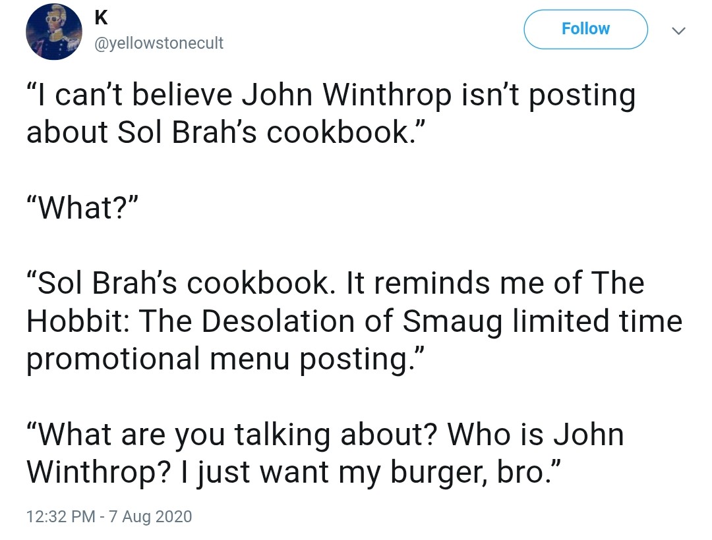Click the word "Winthrop?" before "I just want"
This screenshot has width=712, height=540.
(x=98, y=473)
